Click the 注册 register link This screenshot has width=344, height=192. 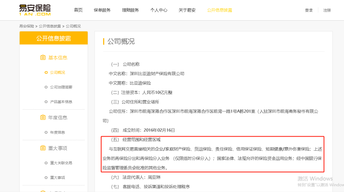(327, 10)
